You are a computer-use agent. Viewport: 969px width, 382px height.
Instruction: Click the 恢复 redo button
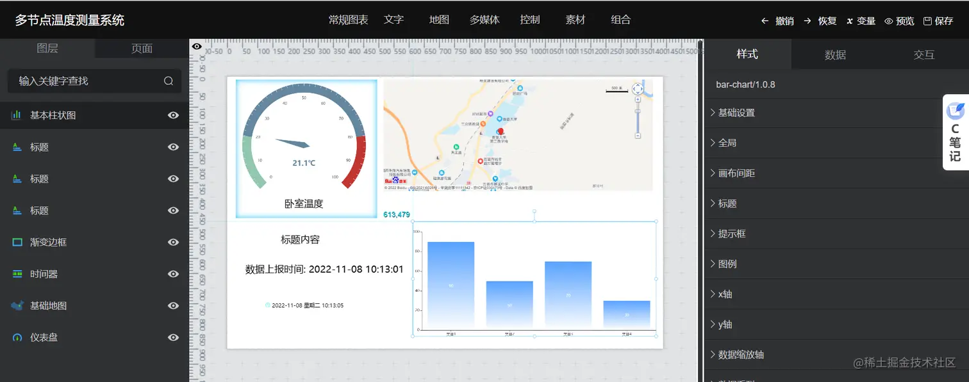tap(820, 21)
